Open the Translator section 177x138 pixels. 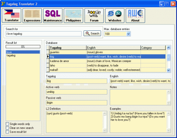point(12,16)
